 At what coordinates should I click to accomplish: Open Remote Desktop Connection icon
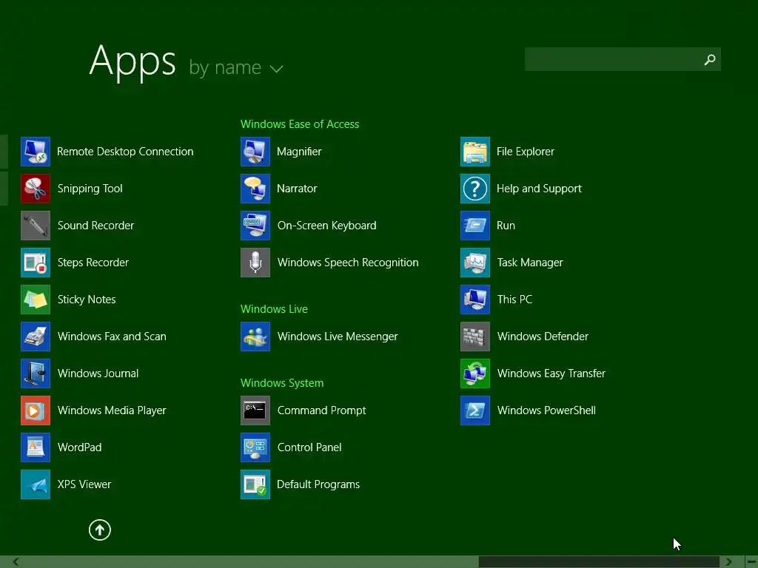(36, 152)
